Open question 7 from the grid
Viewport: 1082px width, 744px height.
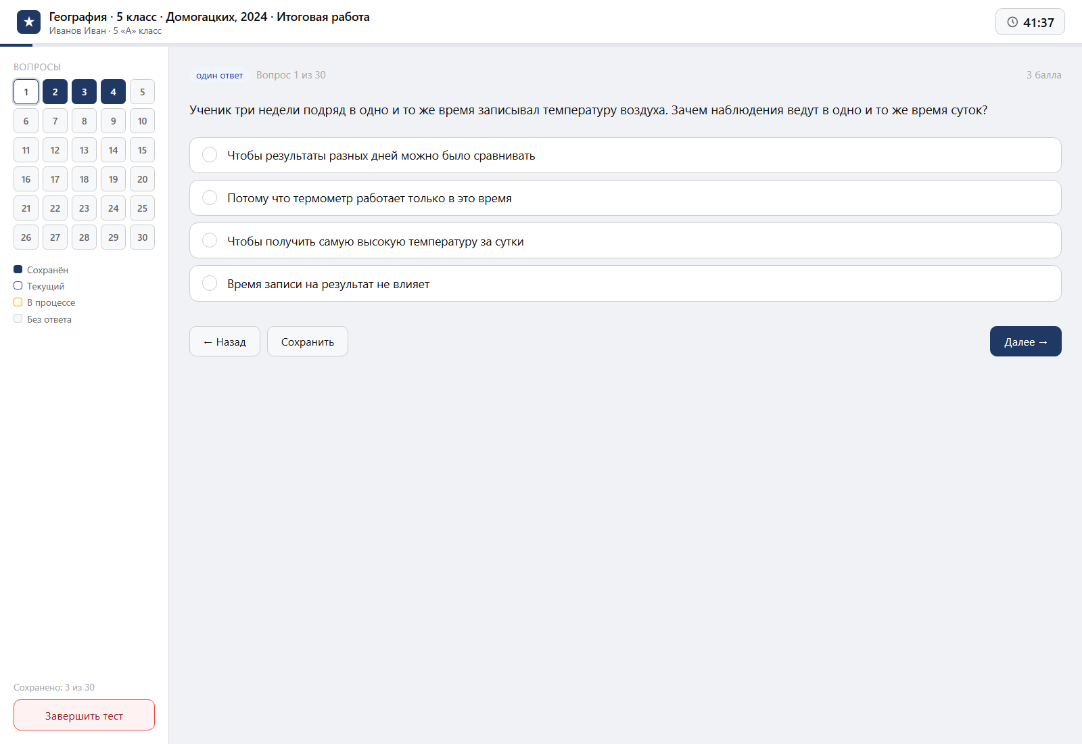[55, 121]
